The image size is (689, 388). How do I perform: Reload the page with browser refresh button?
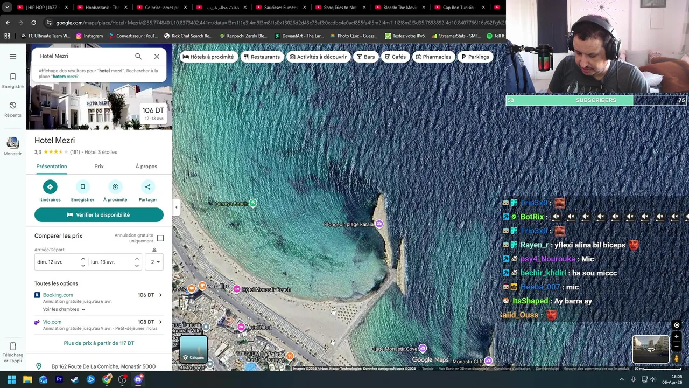pos(33,23)
